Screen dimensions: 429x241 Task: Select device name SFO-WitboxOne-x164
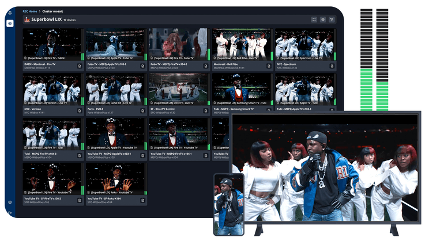point(100,202)
